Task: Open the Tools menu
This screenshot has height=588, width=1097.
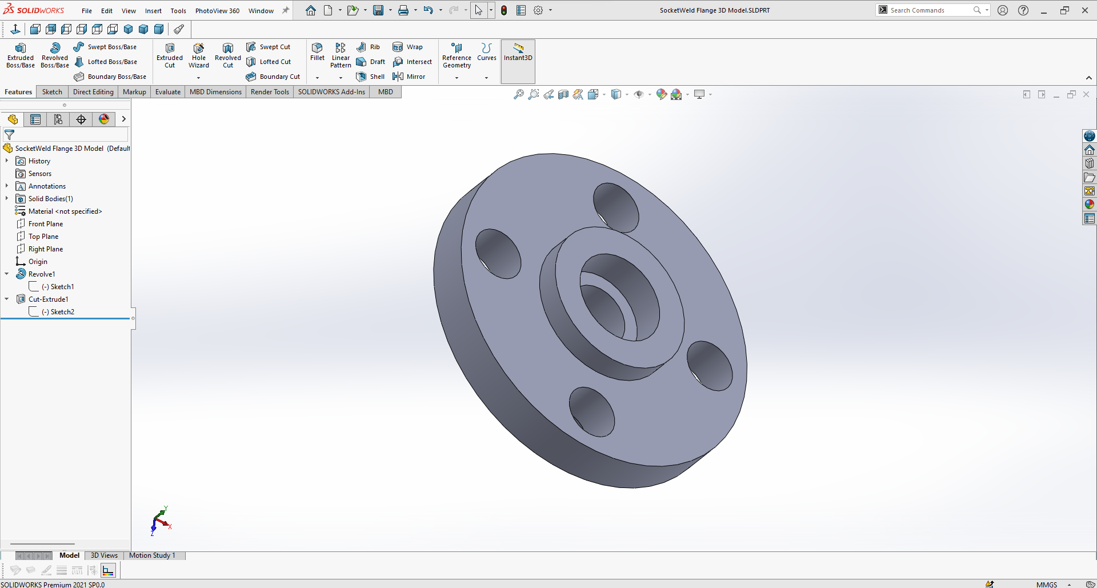Action: (178, 11)
